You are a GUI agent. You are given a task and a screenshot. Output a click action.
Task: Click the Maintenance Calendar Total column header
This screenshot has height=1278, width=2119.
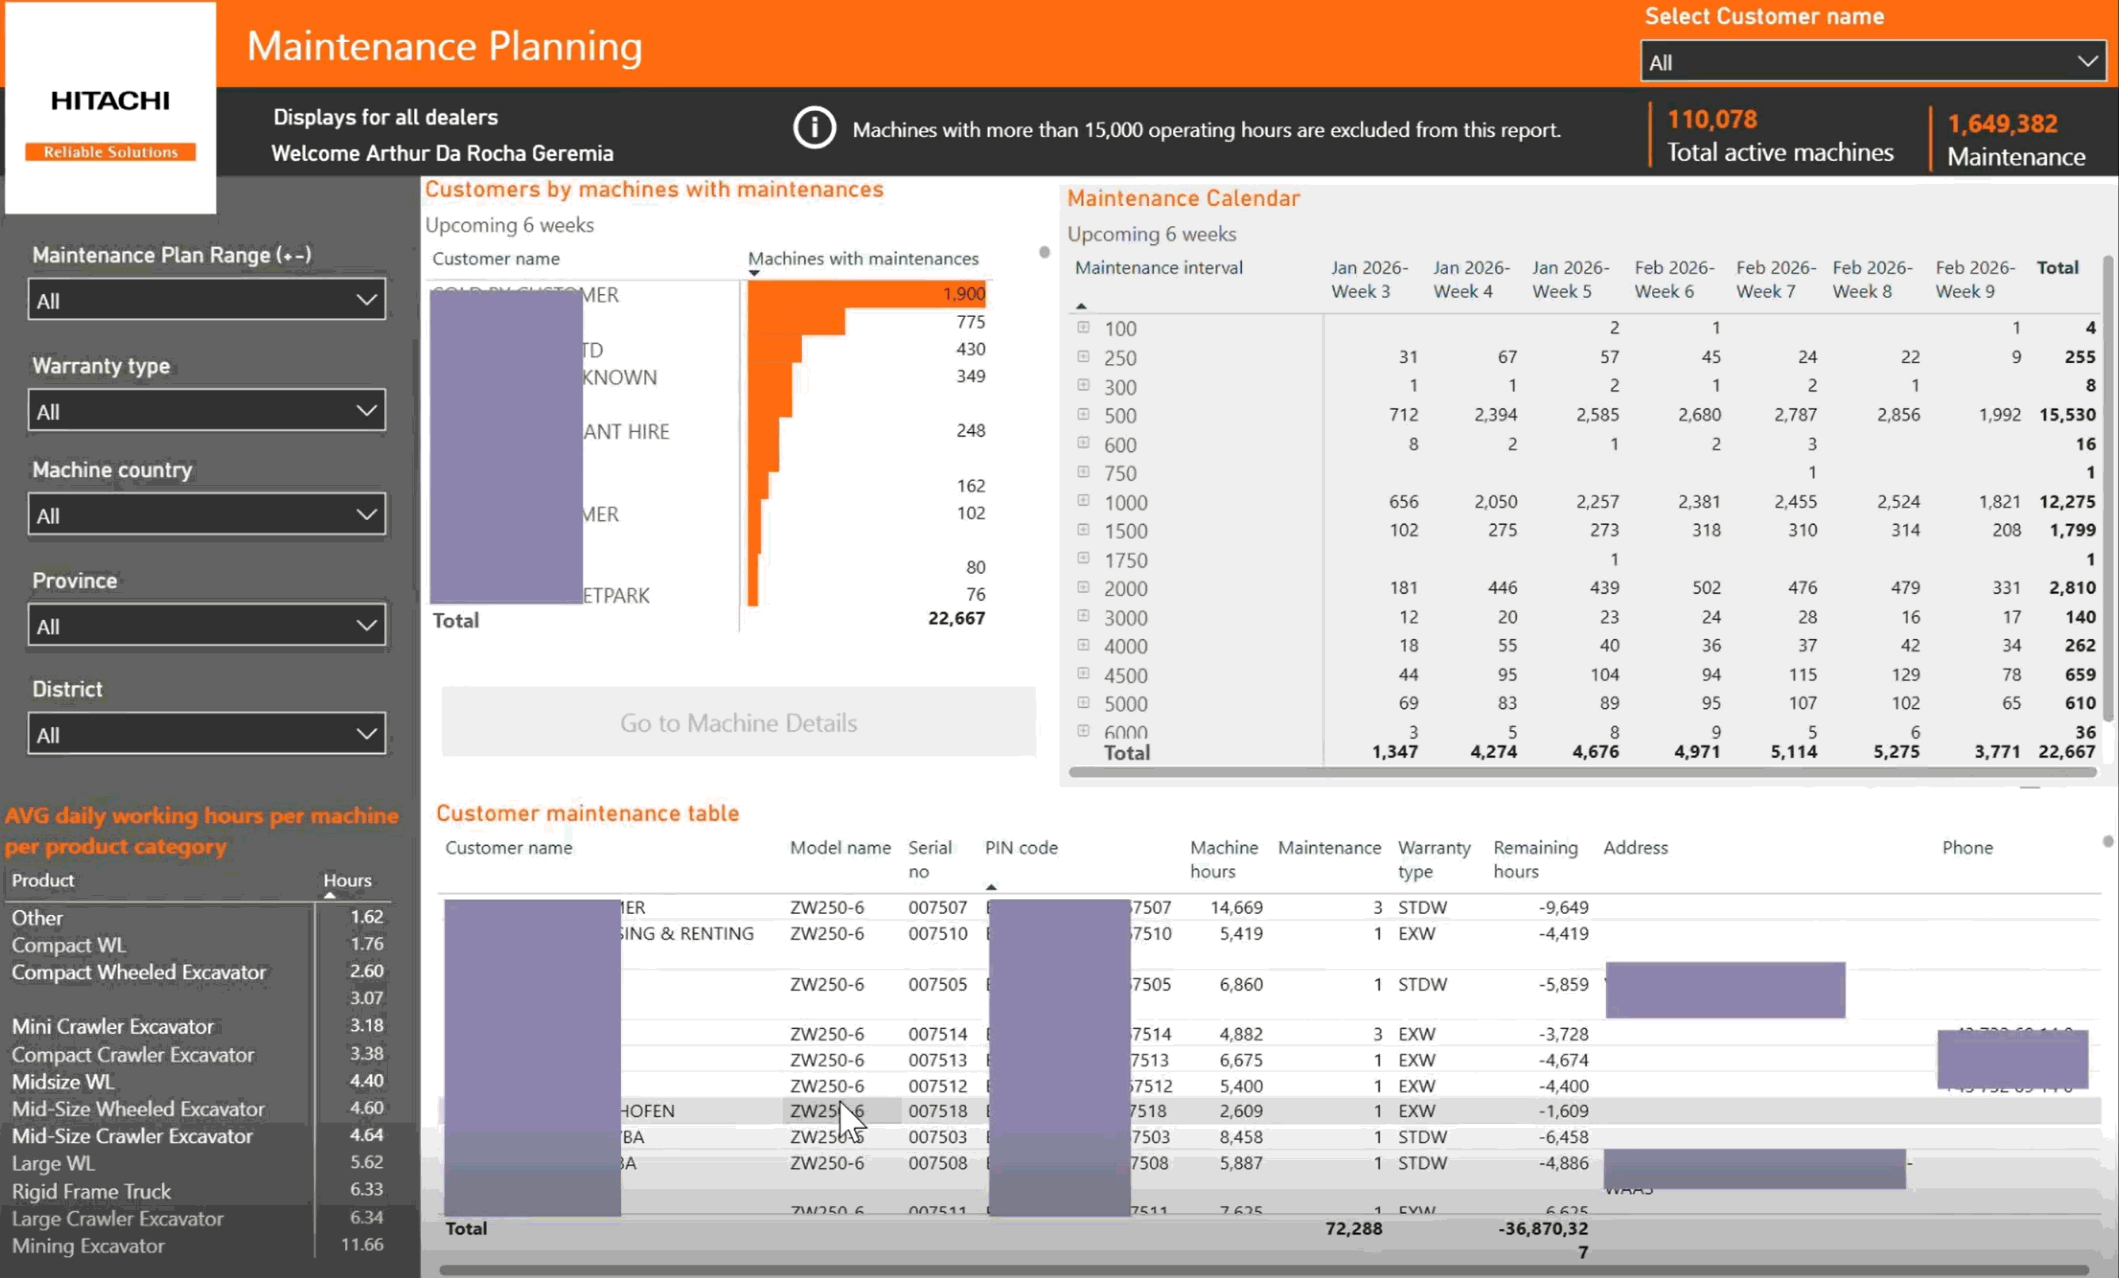[x=2057, y=267]
